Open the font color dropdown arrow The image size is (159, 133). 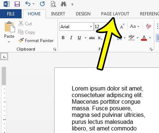click(x=150, y=38)
